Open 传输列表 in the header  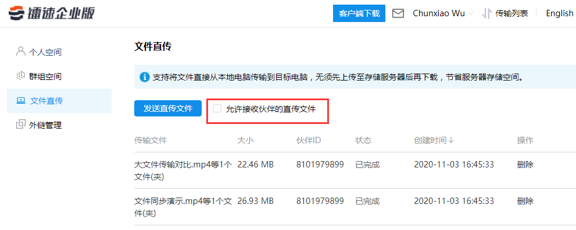click(x=511, y=13)
